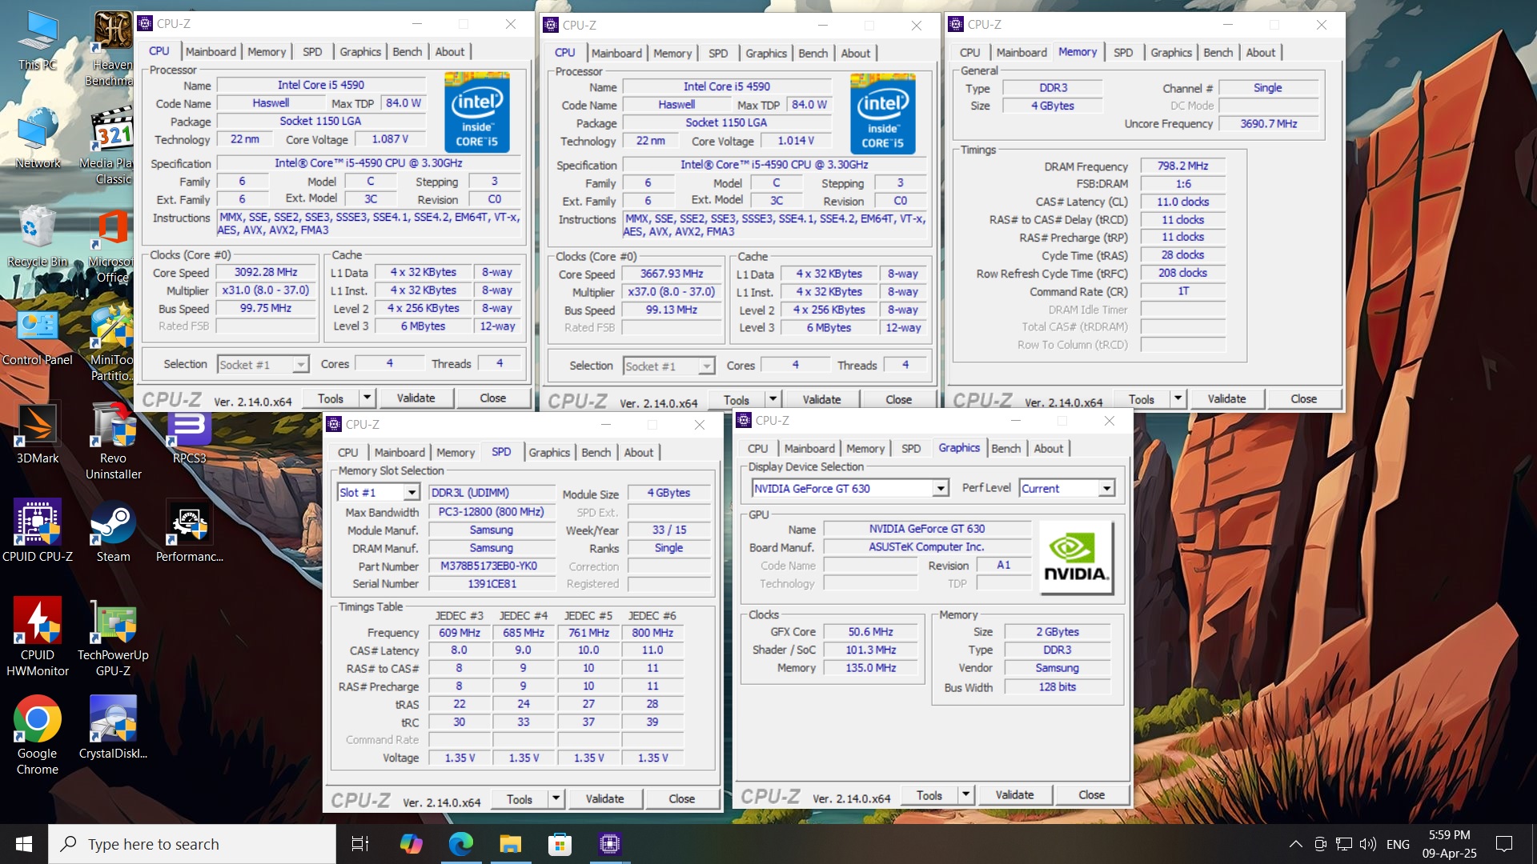1537x864 pixels.
Task: Open the Windows Start menu
Action: pos(24,844)
